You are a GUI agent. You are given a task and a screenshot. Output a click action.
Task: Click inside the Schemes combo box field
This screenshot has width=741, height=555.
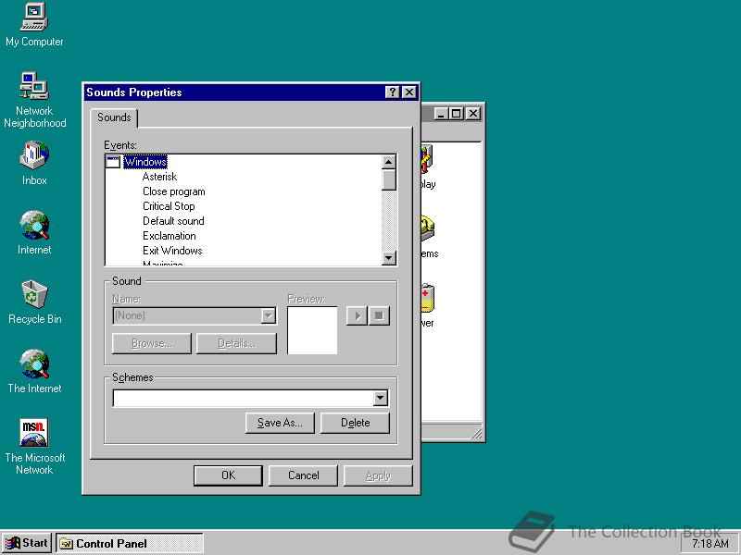tap(244, 398)
